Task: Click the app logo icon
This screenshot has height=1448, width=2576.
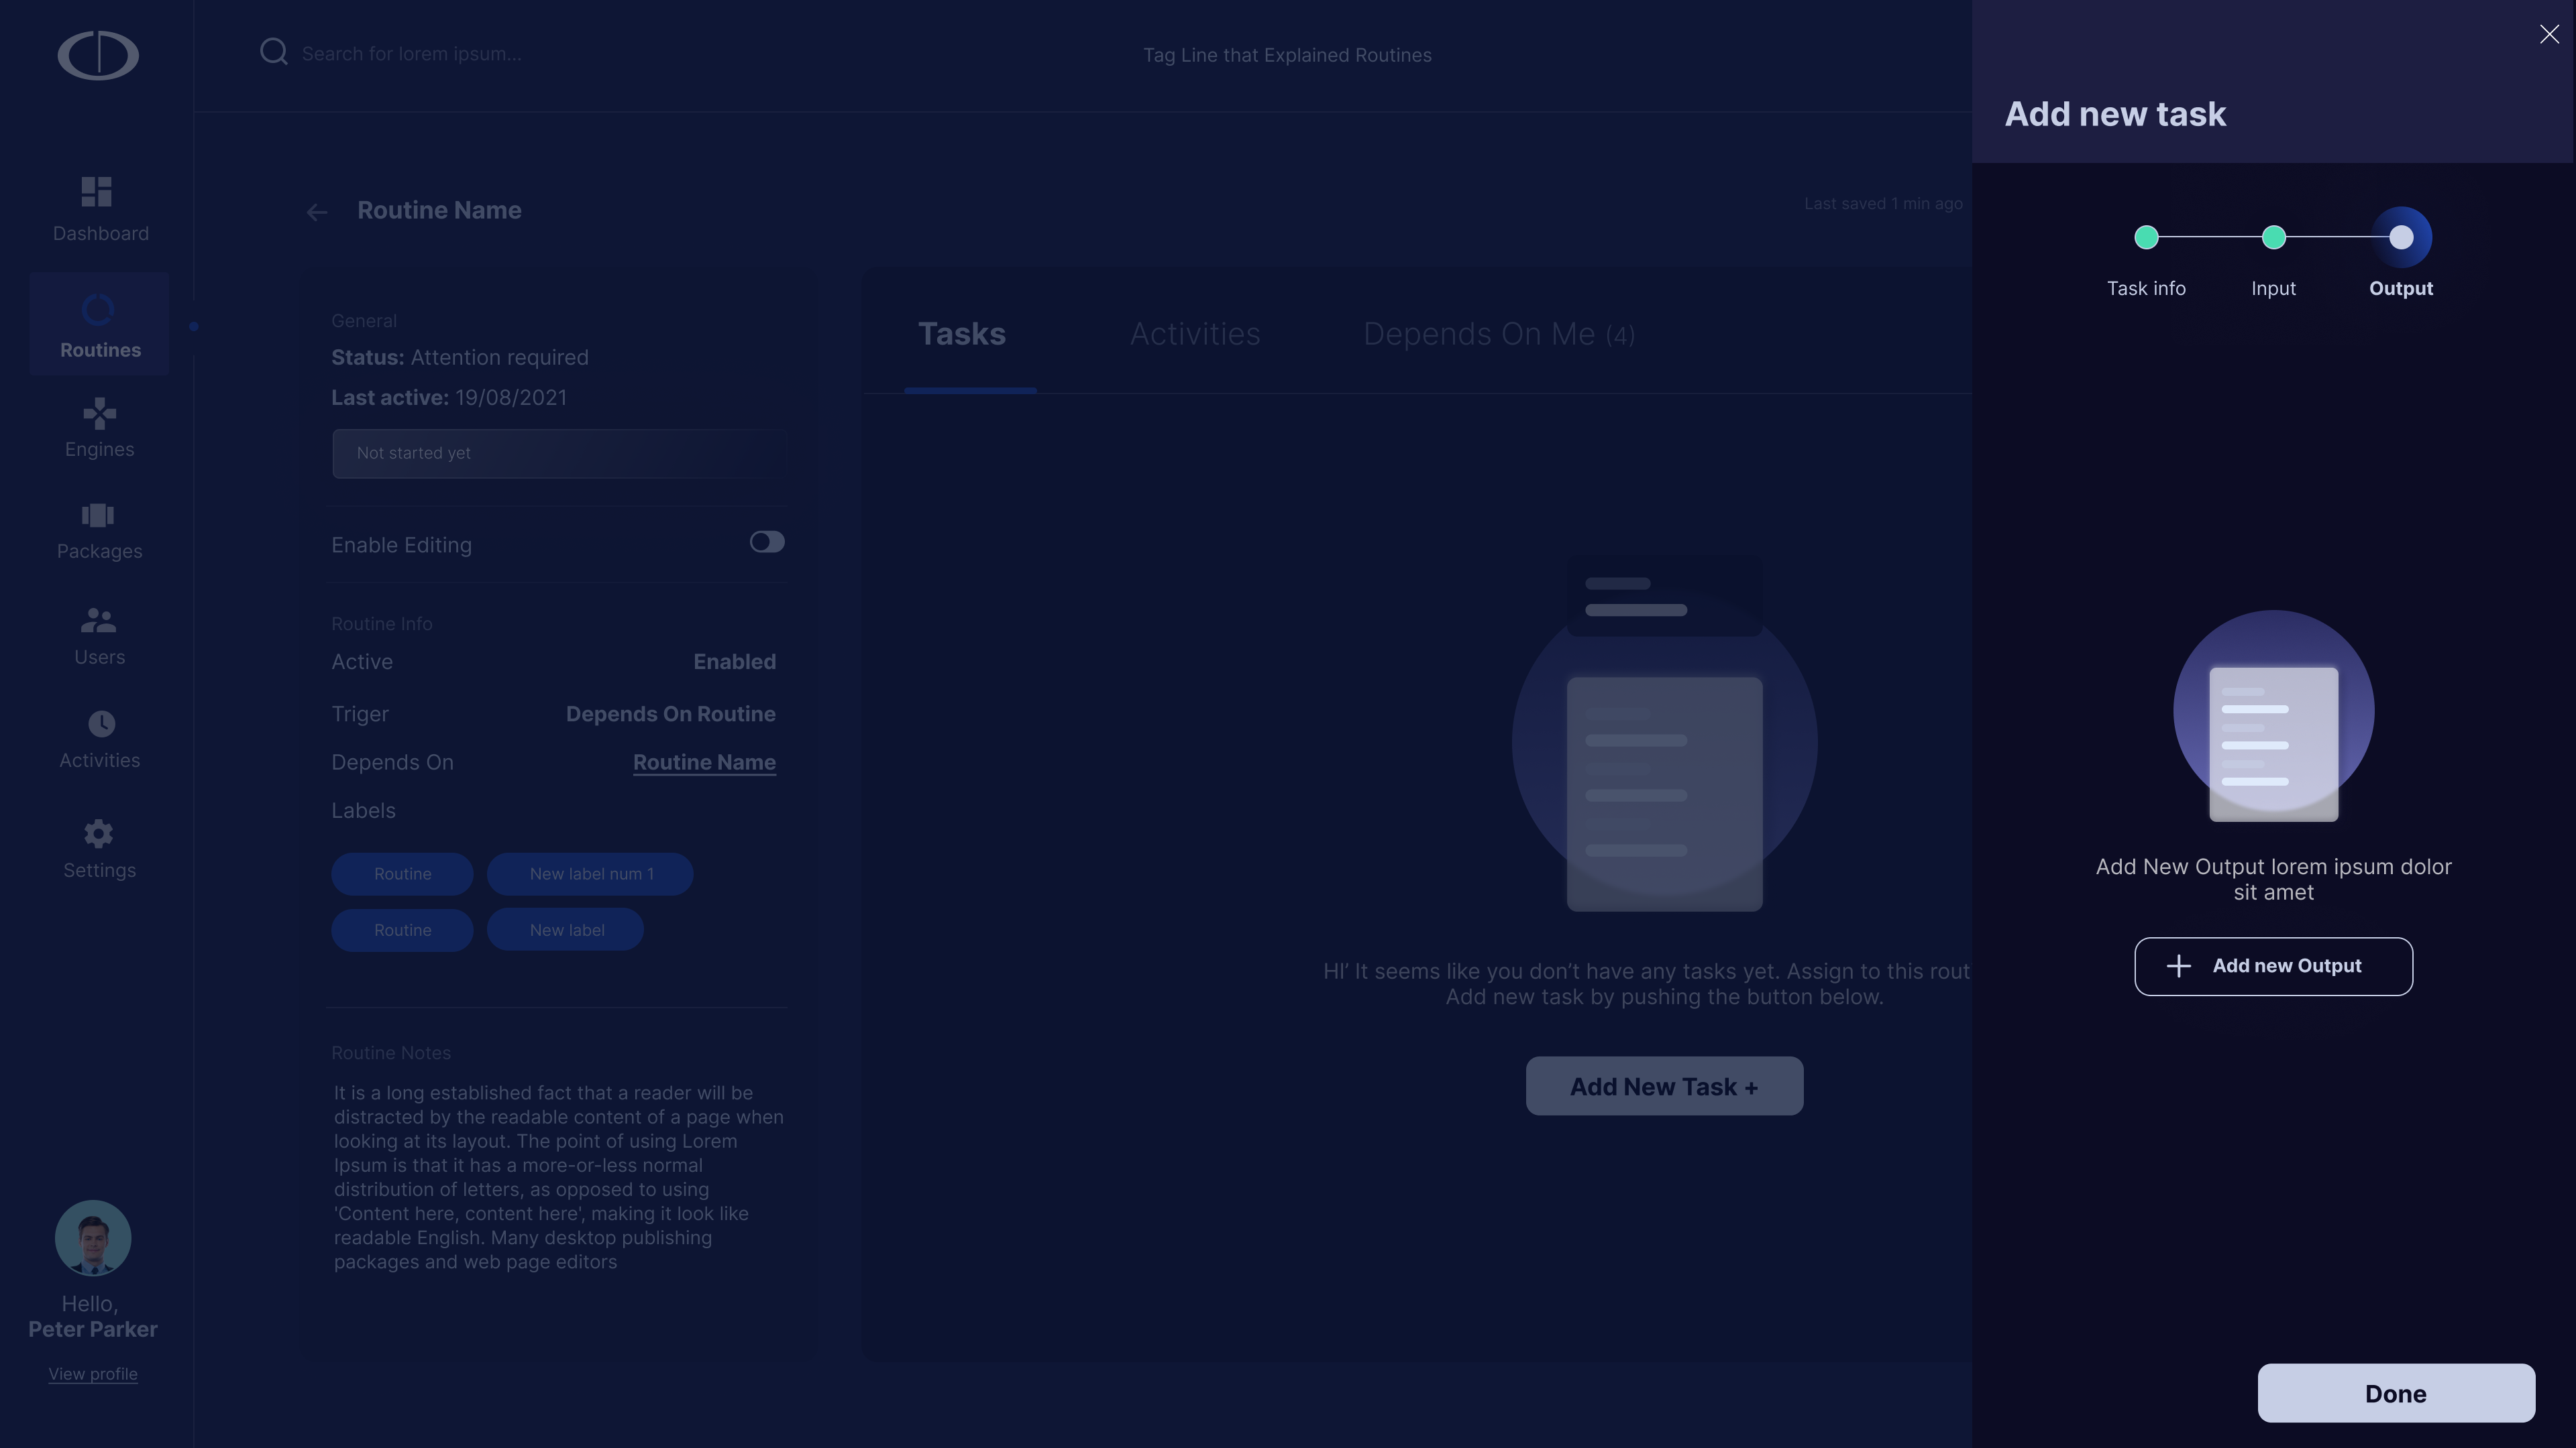Action: [x=98, y=55]
